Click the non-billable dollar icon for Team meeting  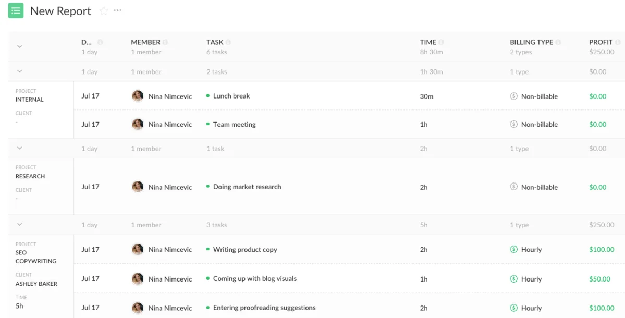point(514,124)
